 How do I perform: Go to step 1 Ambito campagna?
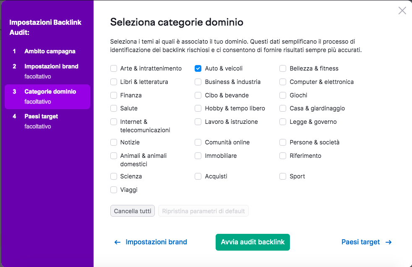(50, 51)
